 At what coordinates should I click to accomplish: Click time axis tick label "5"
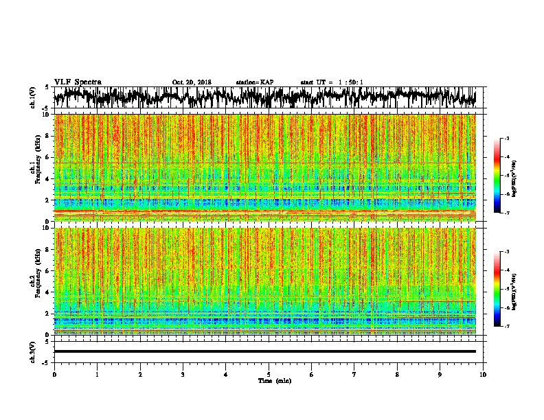pyautogui.click(x=269, y=375)
